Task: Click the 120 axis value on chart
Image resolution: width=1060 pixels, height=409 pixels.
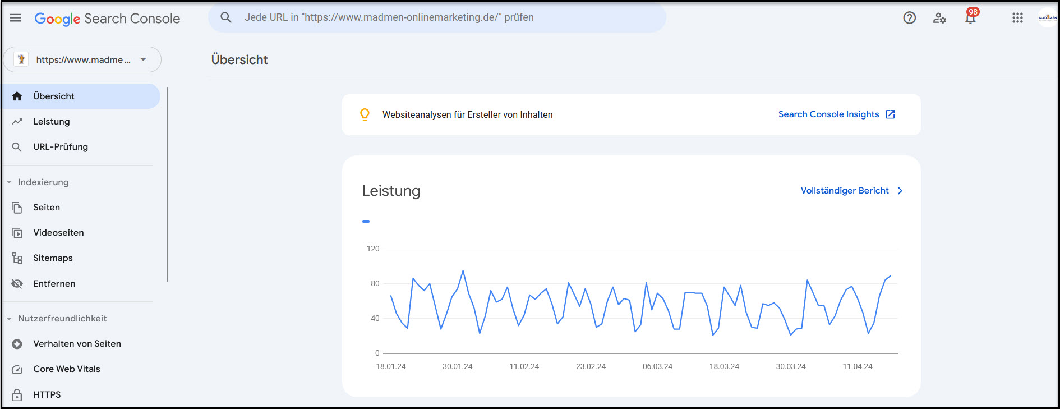Action: pyautogui.click(x=373, y=249)
